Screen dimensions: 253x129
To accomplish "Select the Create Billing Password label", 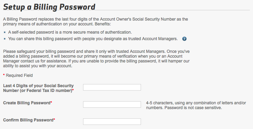I will coord(27,103).
